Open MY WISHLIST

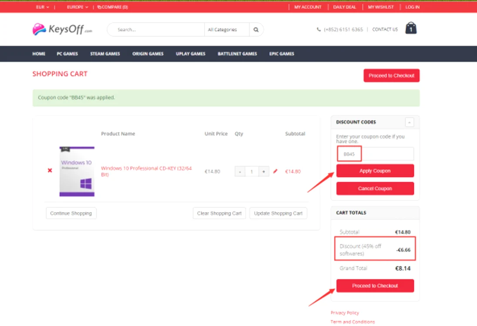pos(381,7)
